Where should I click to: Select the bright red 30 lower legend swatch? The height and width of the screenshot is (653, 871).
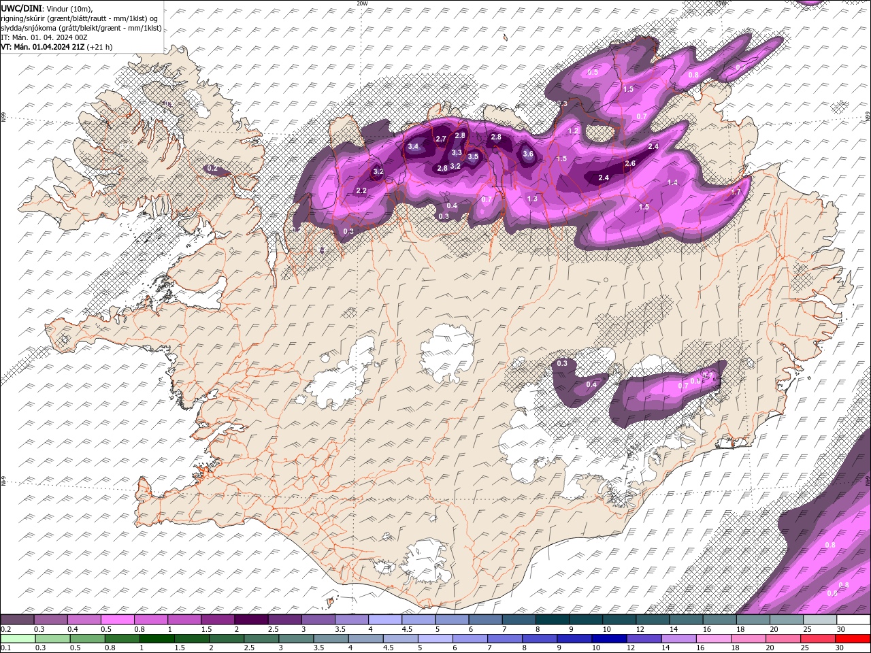pyautogui.click(x=853, y=639)
